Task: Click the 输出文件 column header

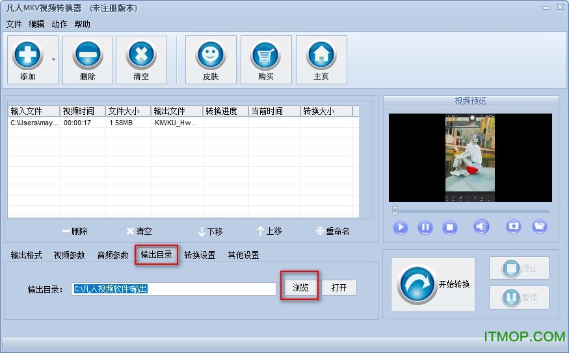Action: [x=177, y=111]
